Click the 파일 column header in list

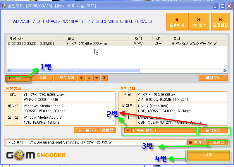coord(99,38)
